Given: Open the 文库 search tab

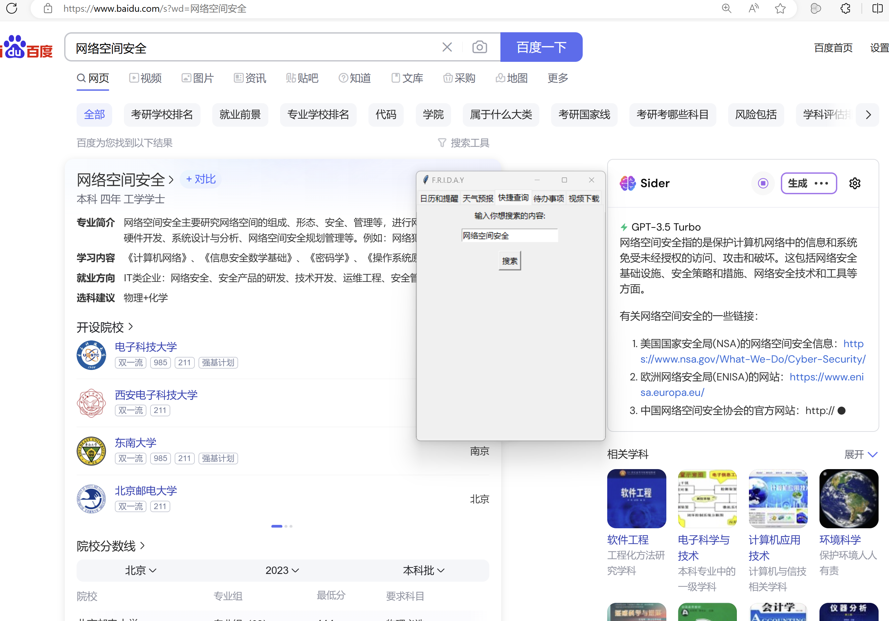Looking at the screenshot, I should [407, 78].
